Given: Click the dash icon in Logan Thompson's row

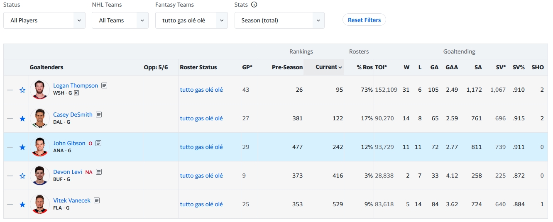Looking at the screenshot, I should 10,90.
